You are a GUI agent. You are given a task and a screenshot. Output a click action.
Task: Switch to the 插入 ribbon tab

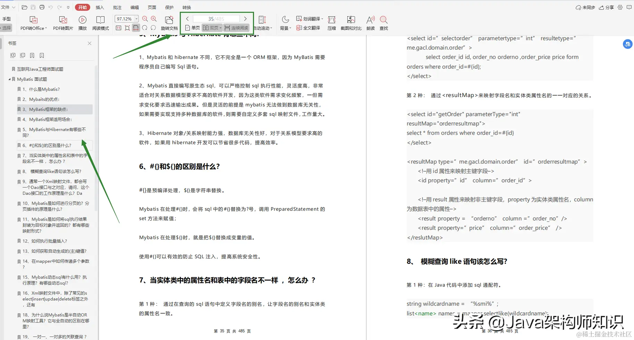[100, 7]
